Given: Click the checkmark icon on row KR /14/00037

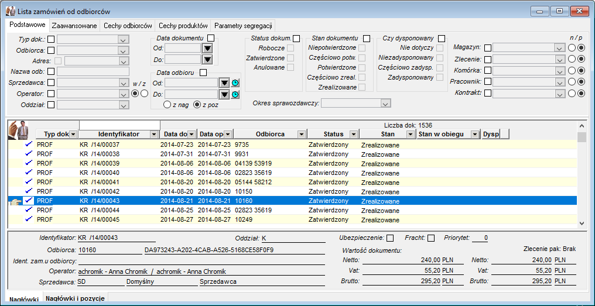Looking at the screenshot, I should (x=29, y=145).
